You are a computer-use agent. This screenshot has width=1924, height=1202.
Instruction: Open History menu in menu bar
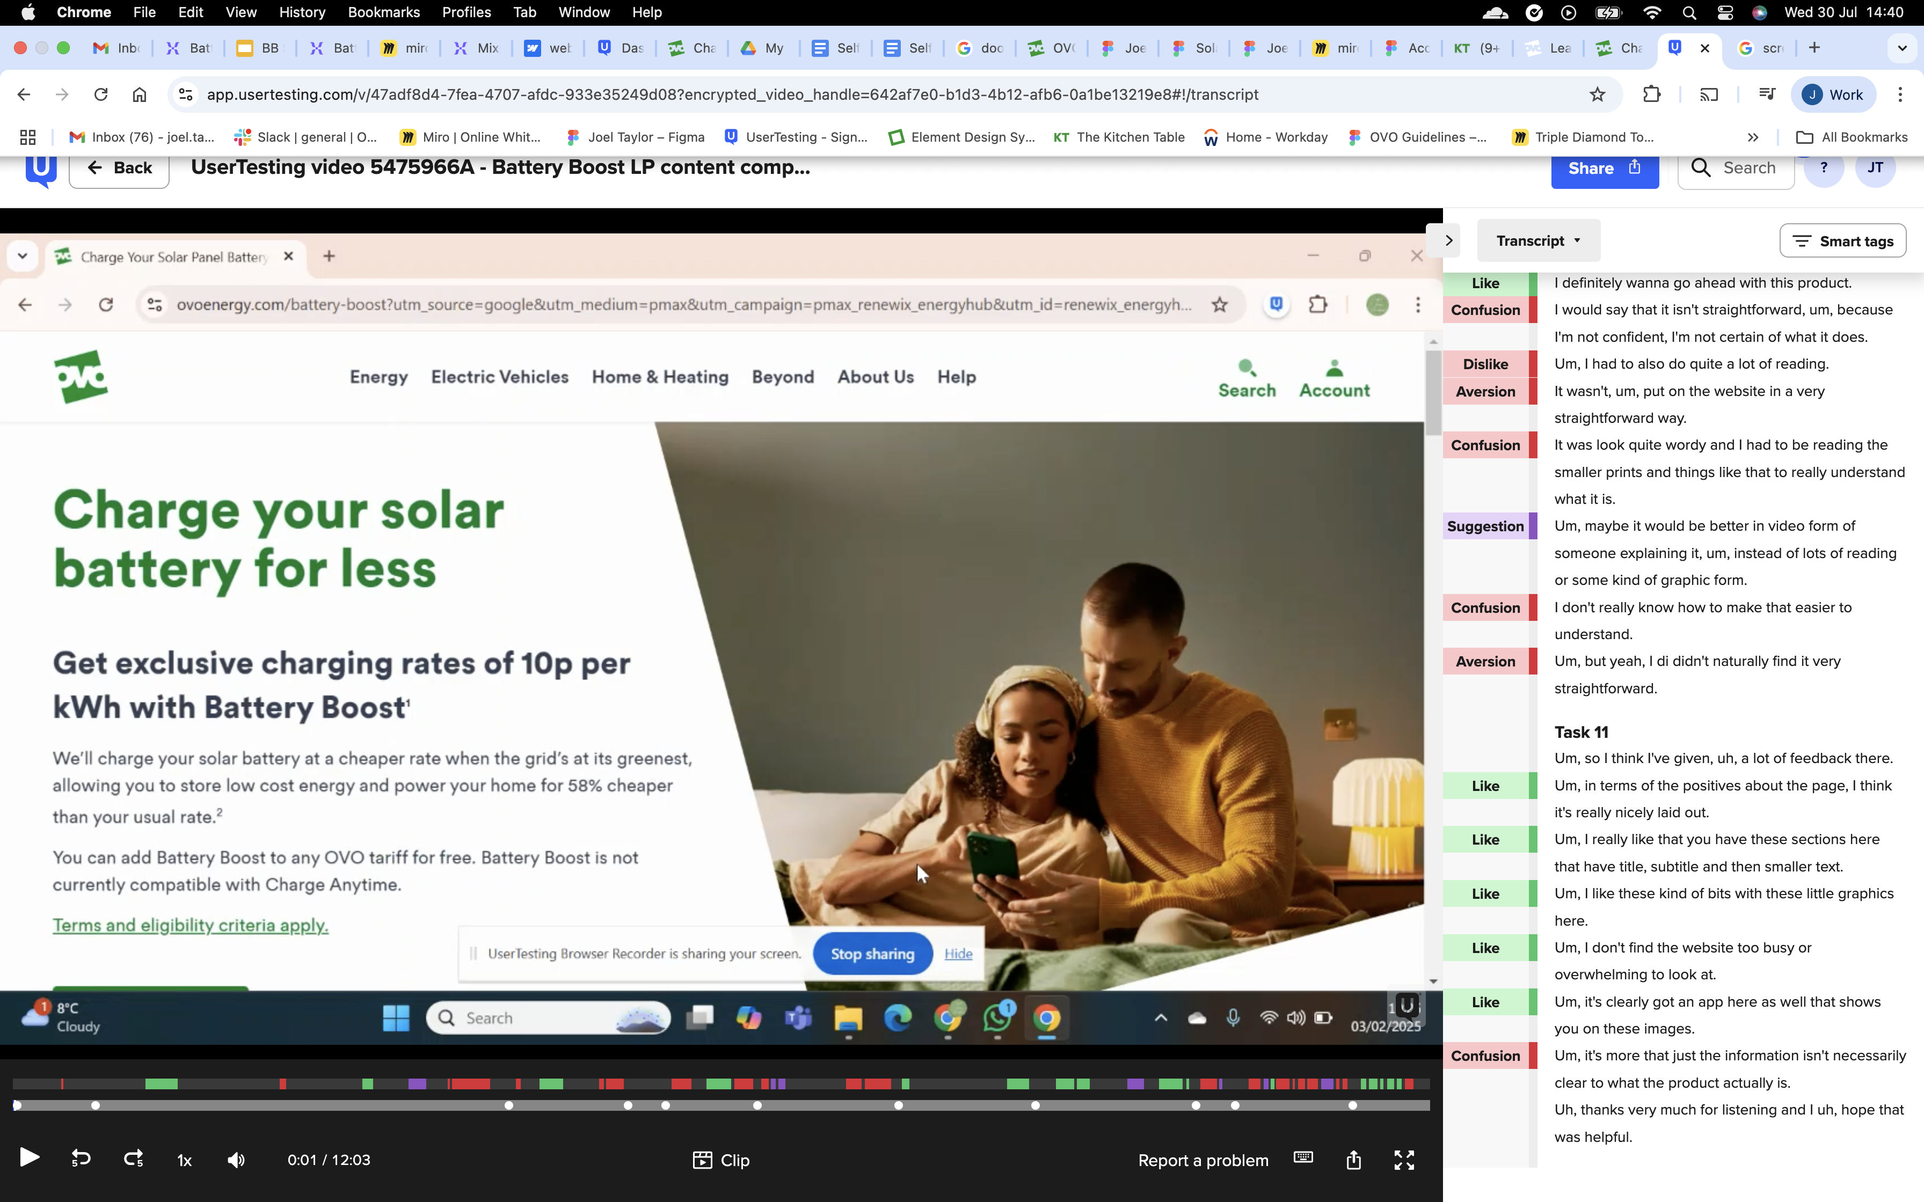tap(302, 12)
